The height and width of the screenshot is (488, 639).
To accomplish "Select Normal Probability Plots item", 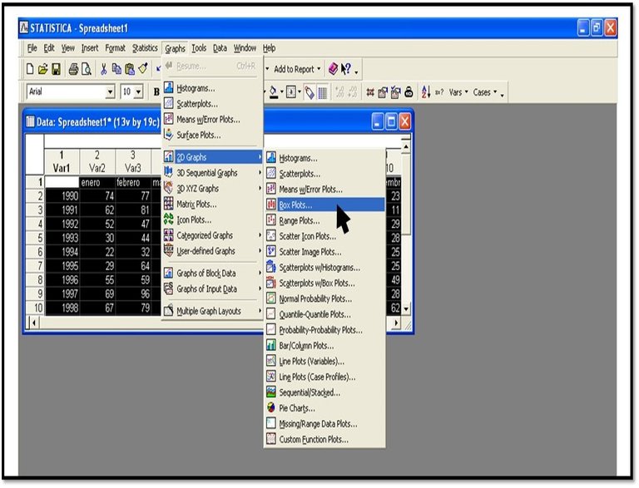I will click(324, 298).
